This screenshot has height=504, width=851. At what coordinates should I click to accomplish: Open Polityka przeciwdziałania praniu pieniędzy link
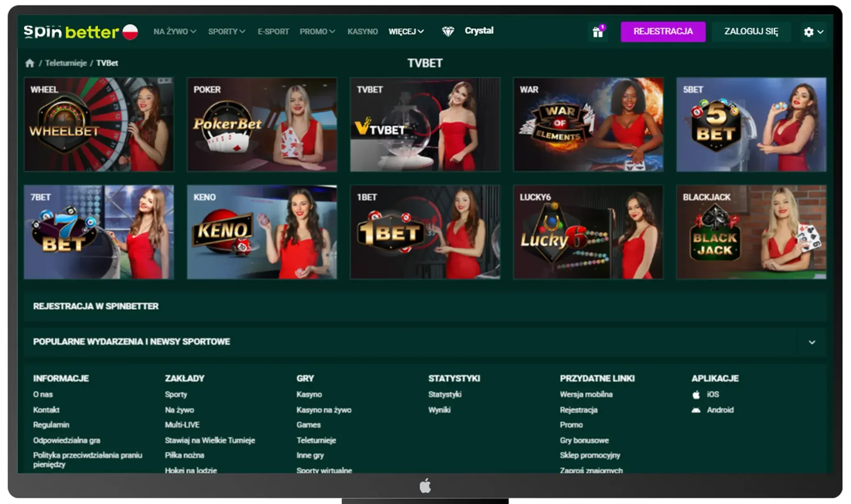click(x=88, y=460)
